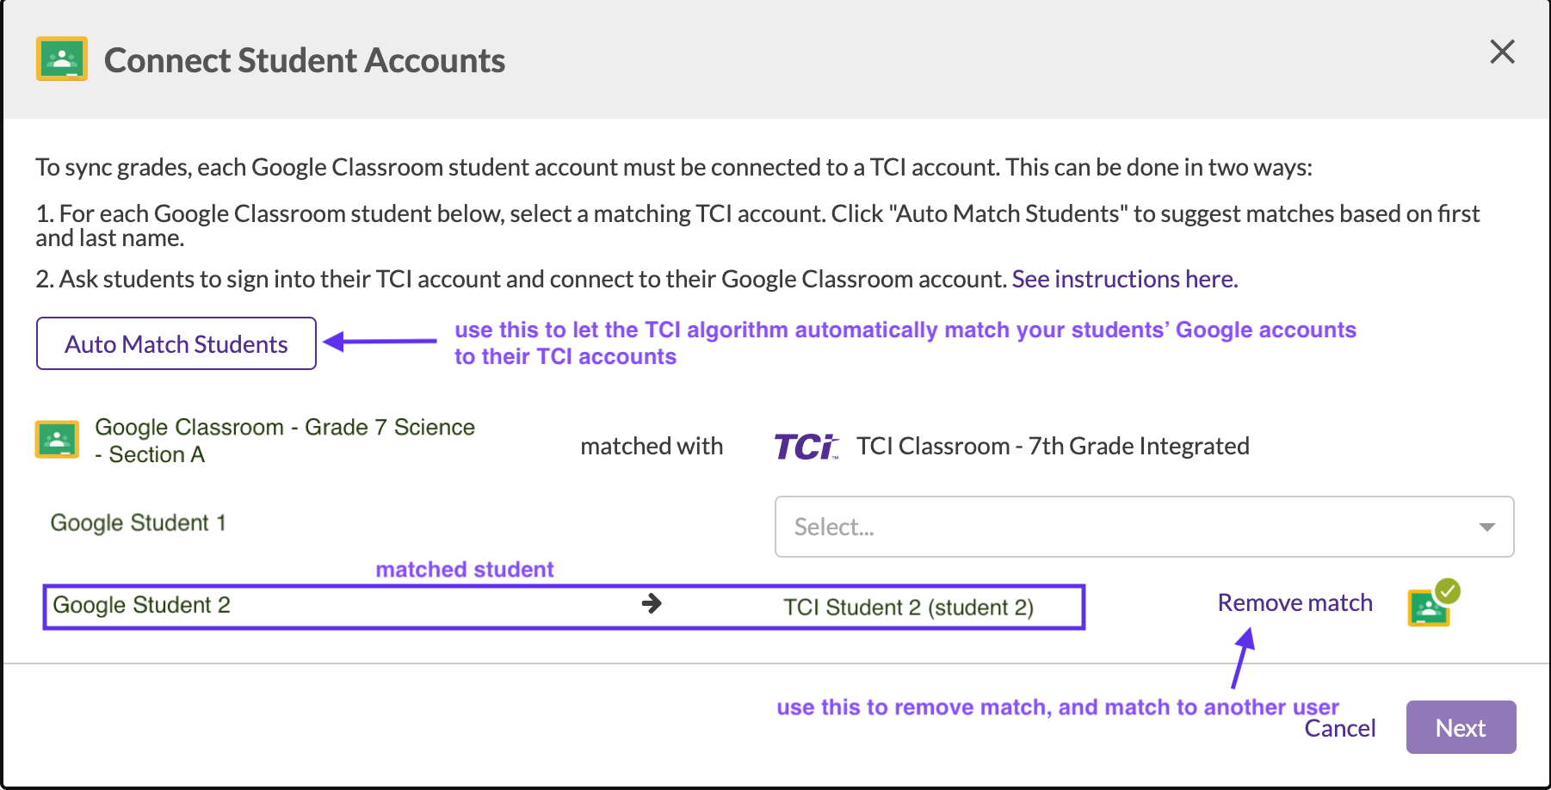Click Cancel to dismiss the dialog
Image resolution: width=1551 pixels, height=790 pixels.
point(1339,727)
